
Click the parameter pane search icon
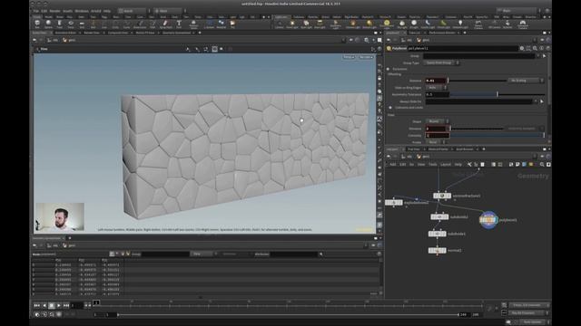[535, 48]
